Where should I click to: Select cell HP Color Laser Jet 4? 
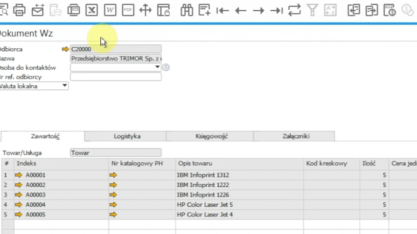(240, 214)
